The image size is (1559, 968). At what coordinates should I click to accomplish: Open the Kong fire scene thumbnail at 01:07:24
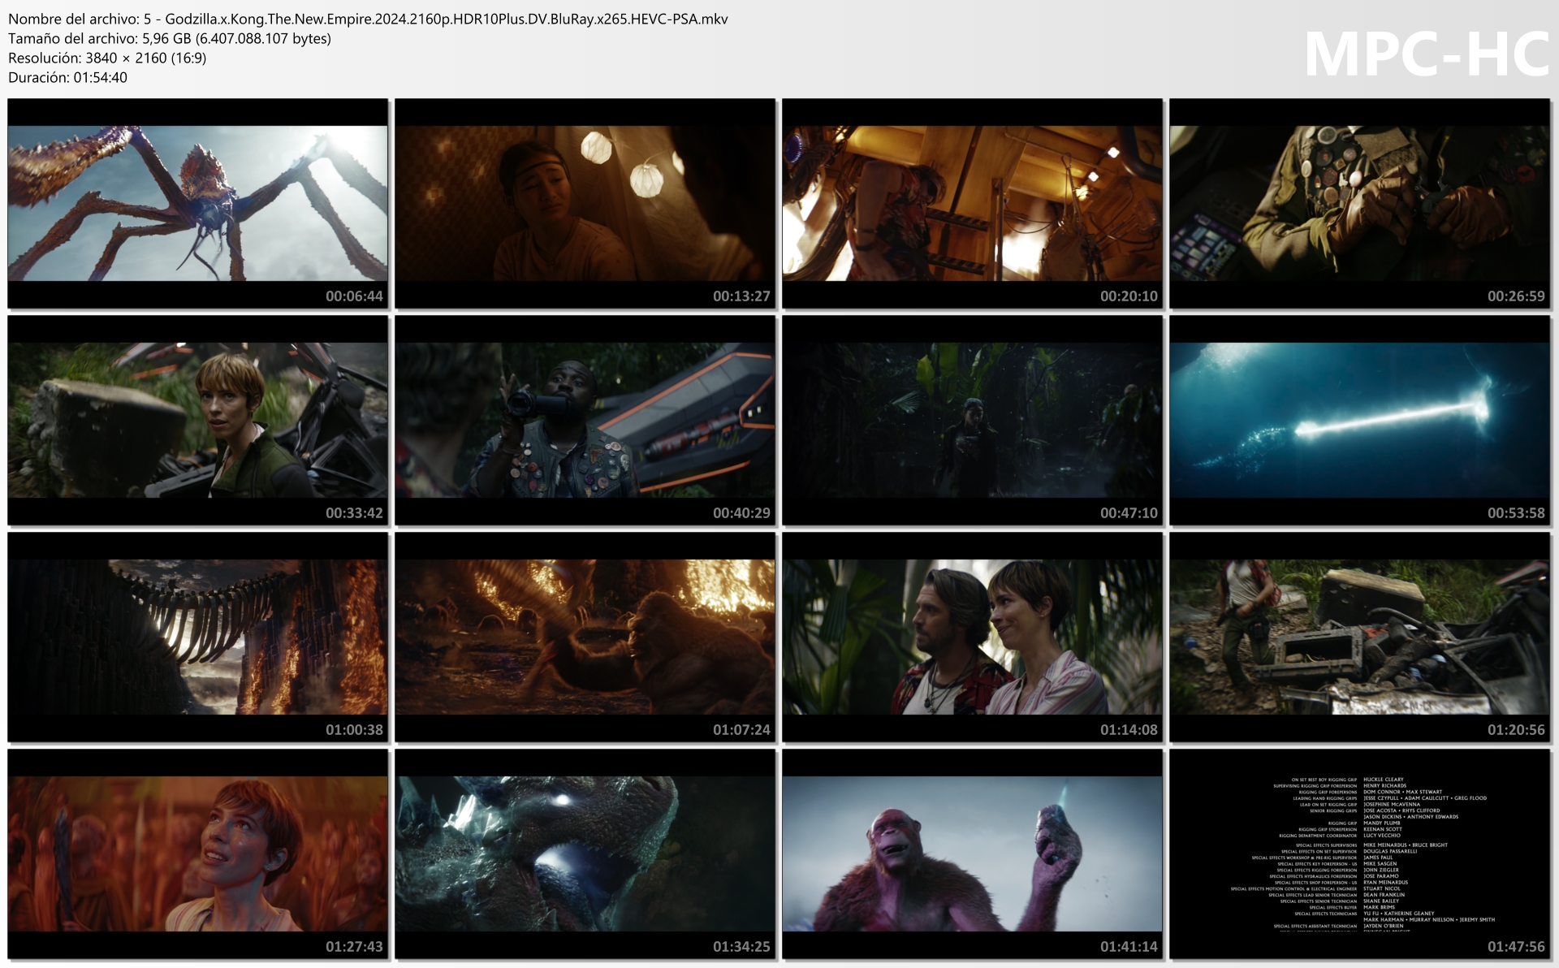coord(585,637)
